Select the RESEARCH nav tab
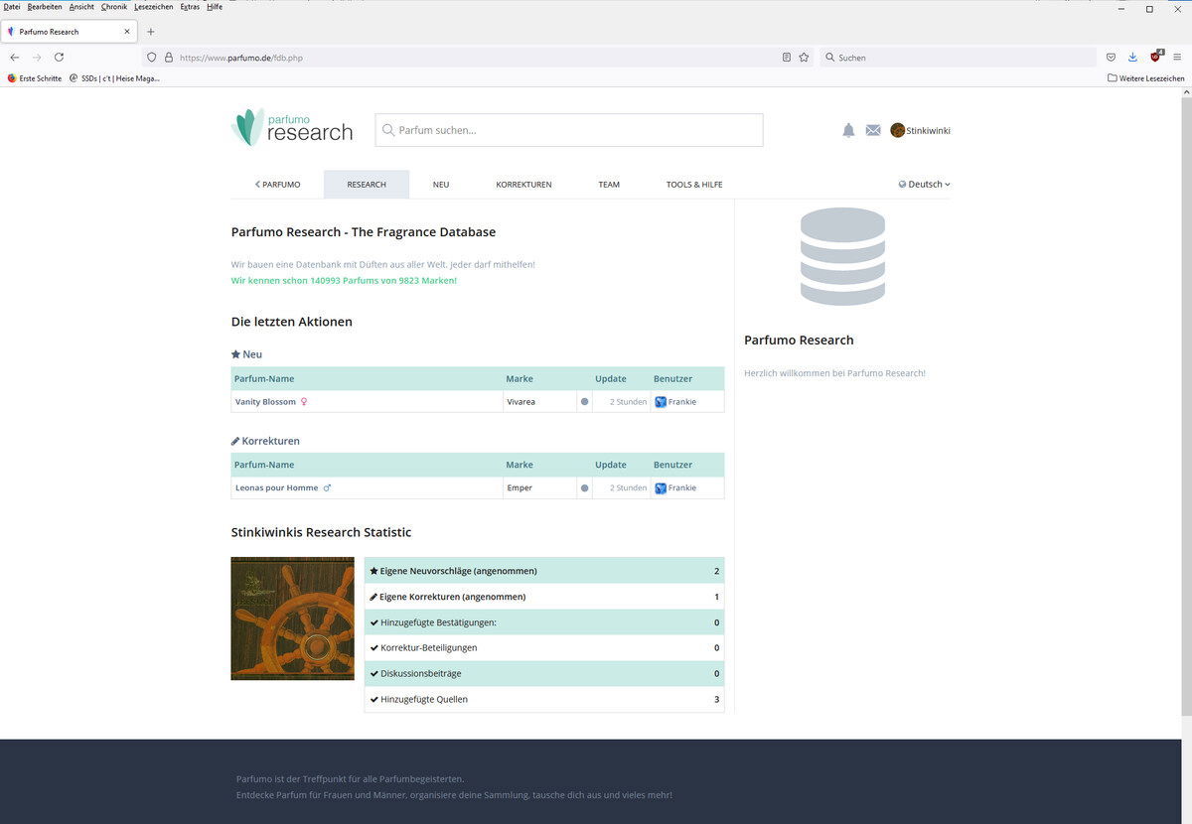The height and width of the screenshot is (824, 1192). click(367, 185)
